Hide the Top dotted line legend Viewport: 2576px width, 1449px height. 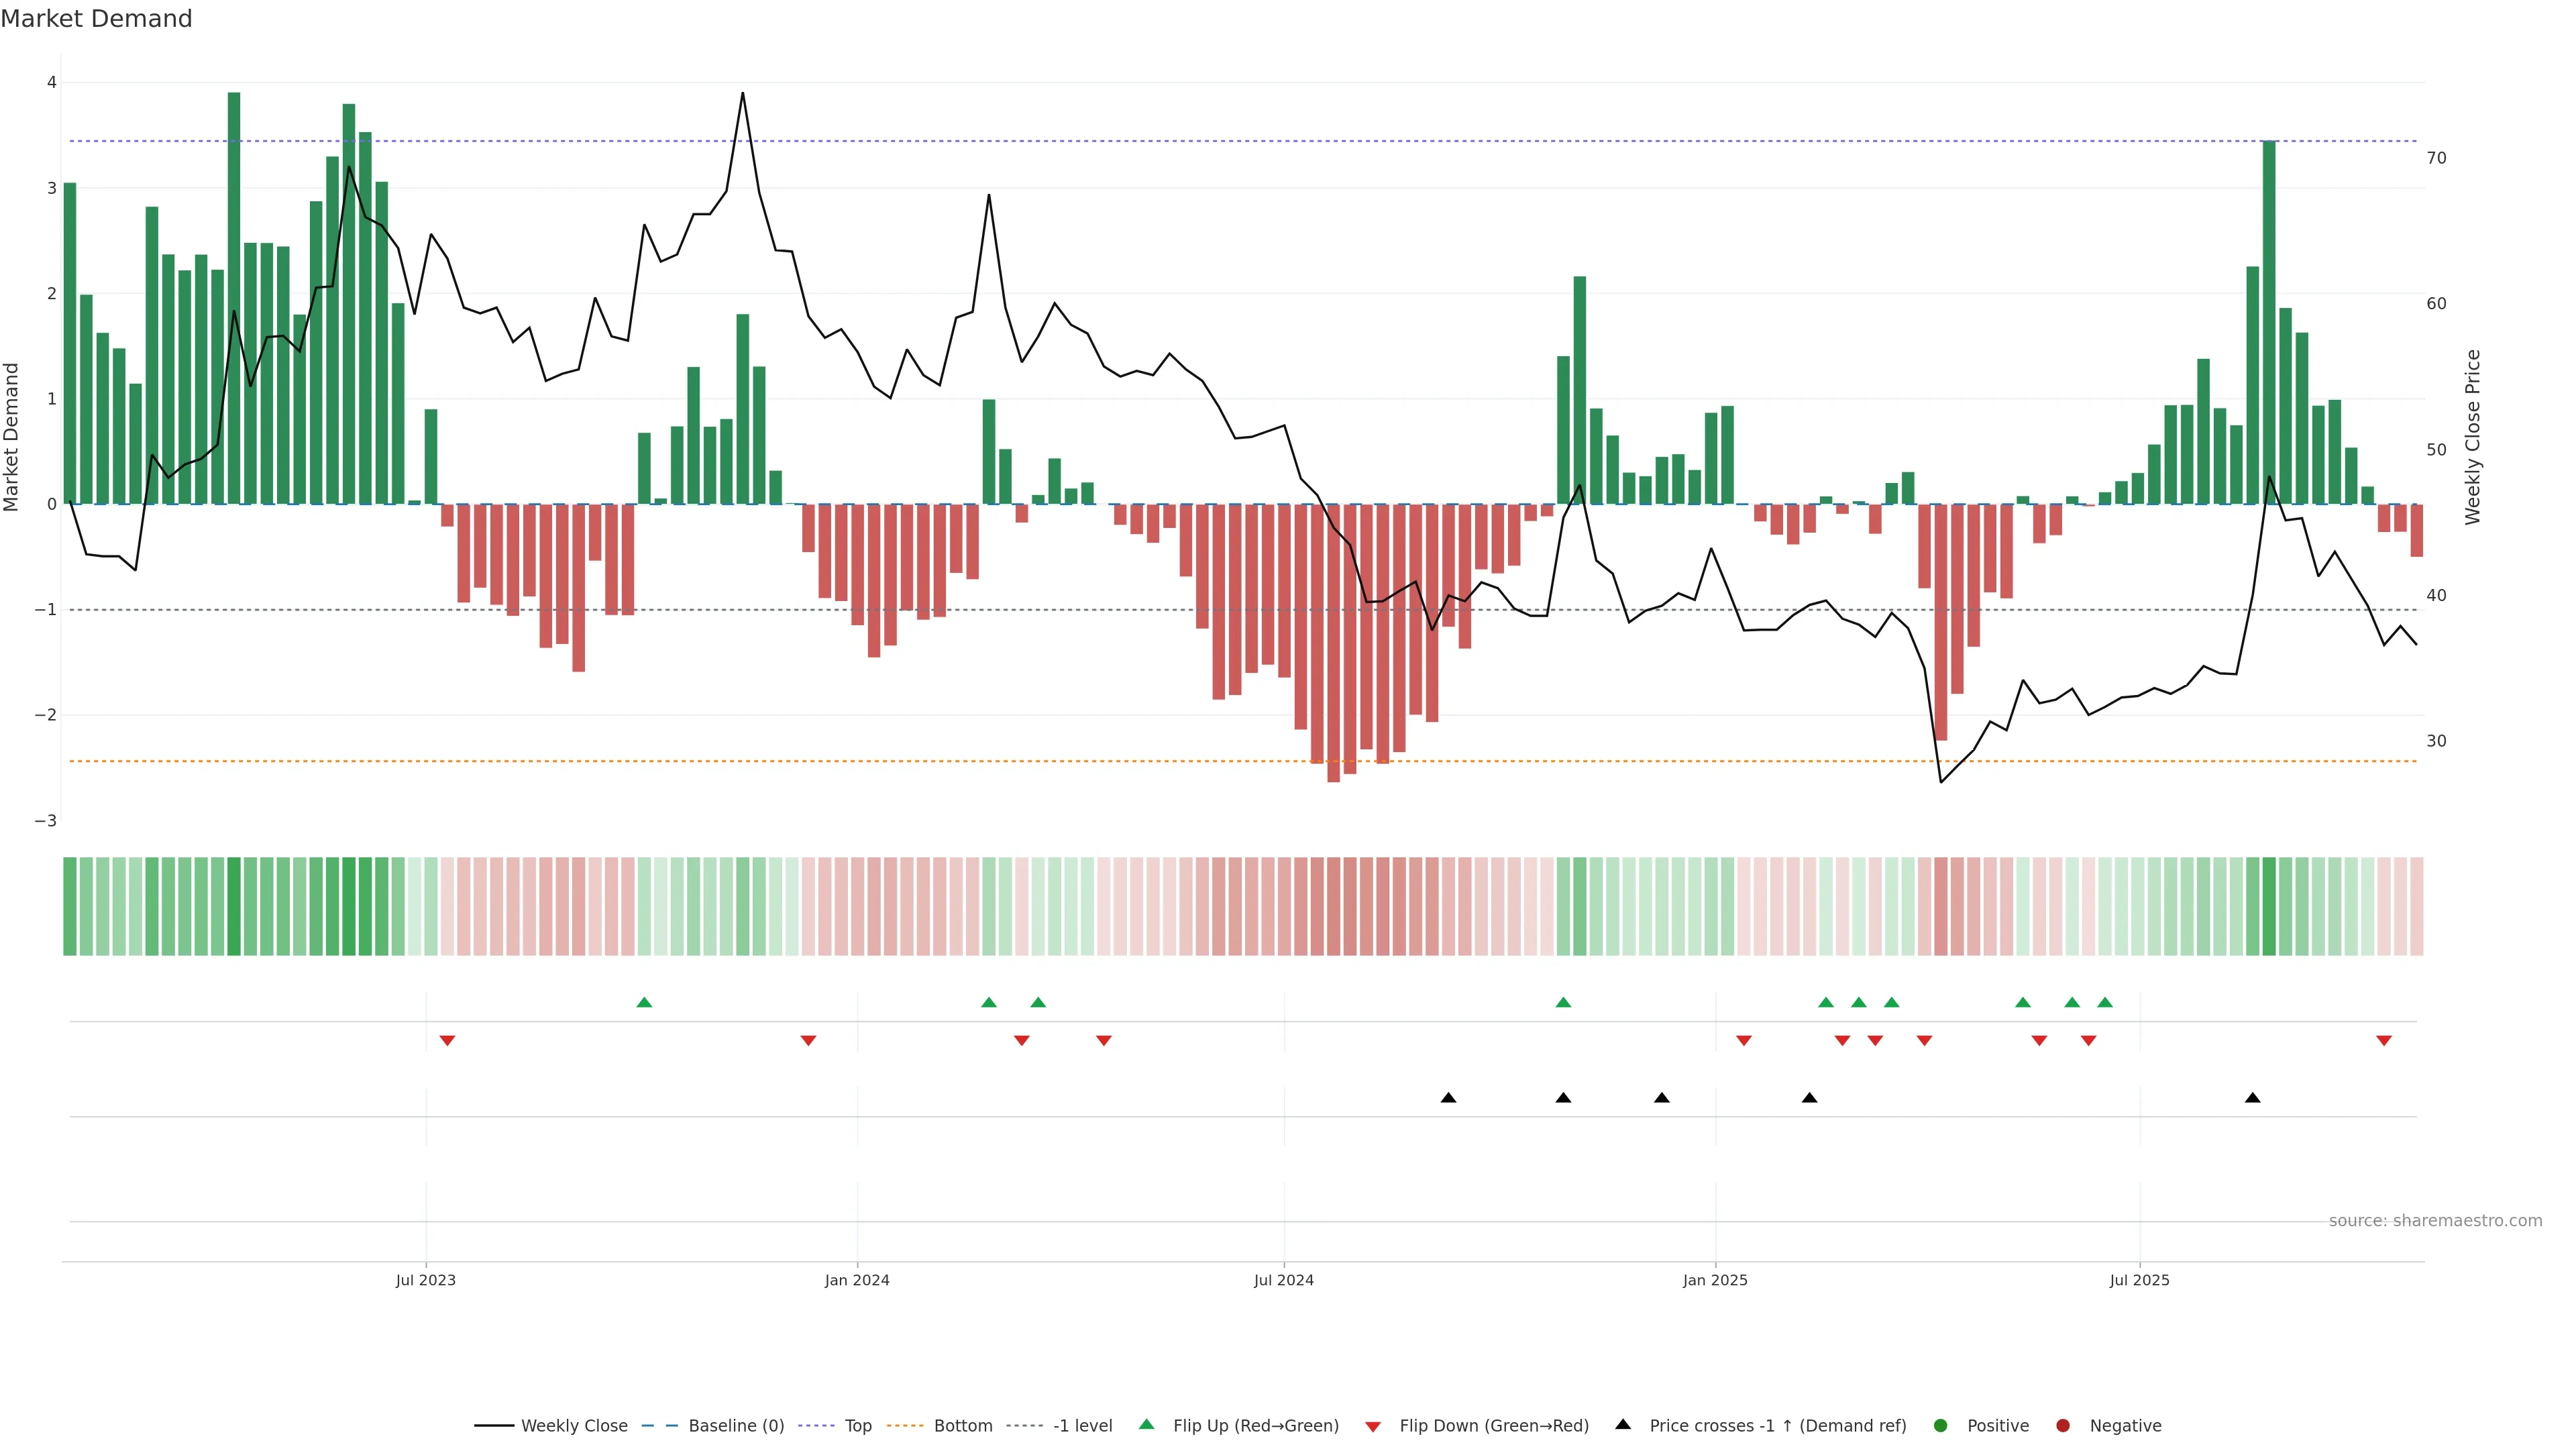coord(857,1425)
